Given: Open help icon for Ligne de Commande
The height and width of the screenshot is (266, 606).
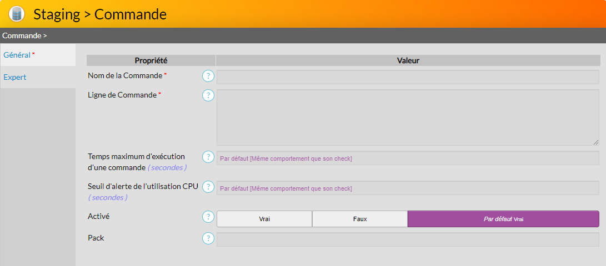Looking at the screenshot, I should 208,95.
